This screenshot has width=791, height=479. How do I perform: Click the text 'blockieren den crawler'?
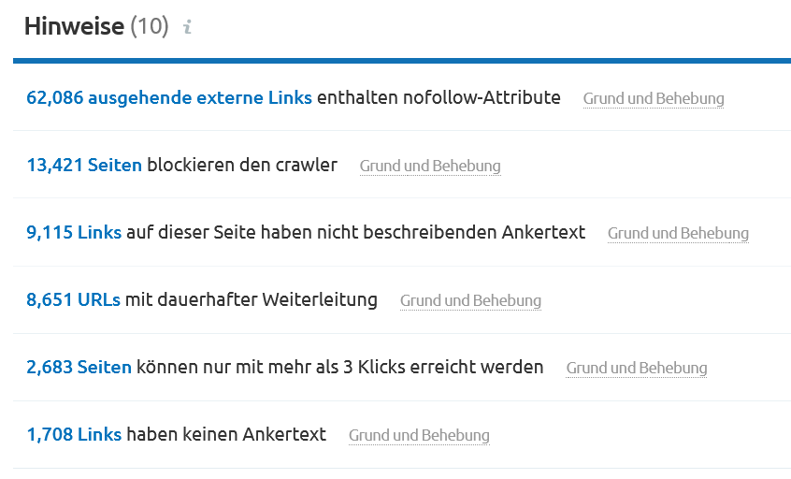[x=242, y=166]
